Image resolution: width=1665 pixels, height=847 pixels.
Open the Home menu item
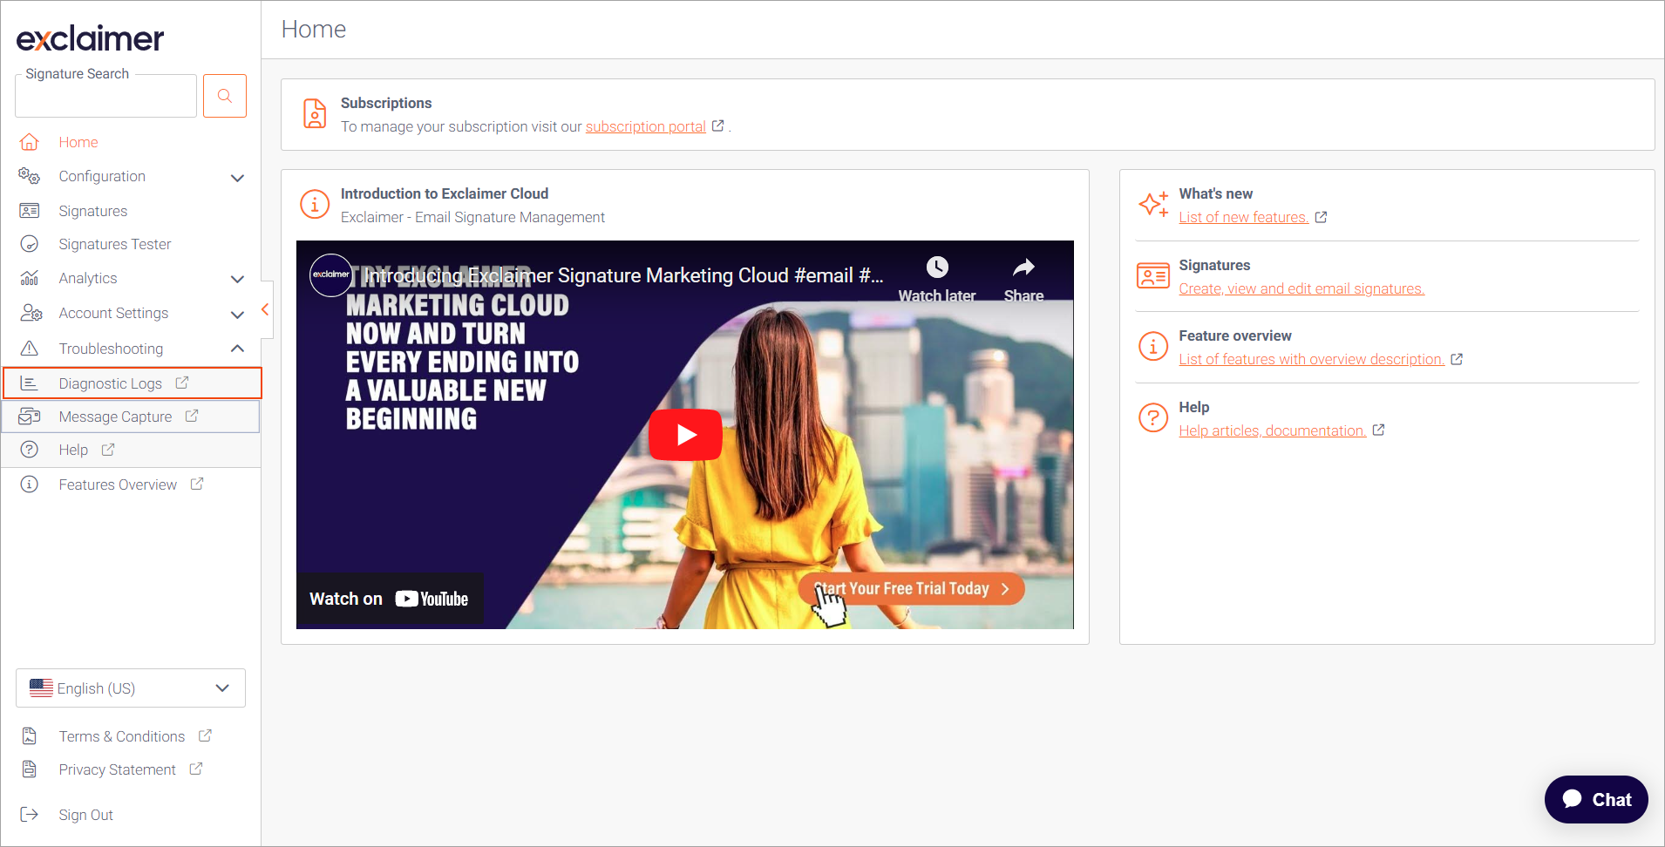(78, 142)
